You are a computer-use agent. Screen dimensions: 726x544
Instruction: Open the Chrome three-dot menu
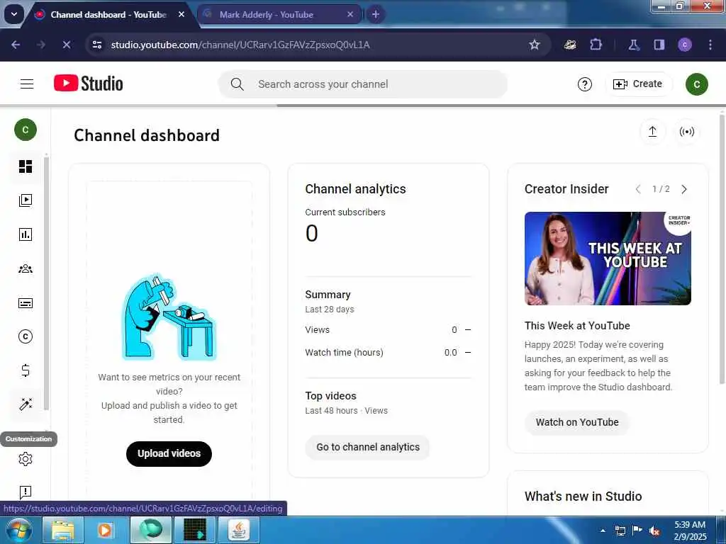click(x=710, y=45)
